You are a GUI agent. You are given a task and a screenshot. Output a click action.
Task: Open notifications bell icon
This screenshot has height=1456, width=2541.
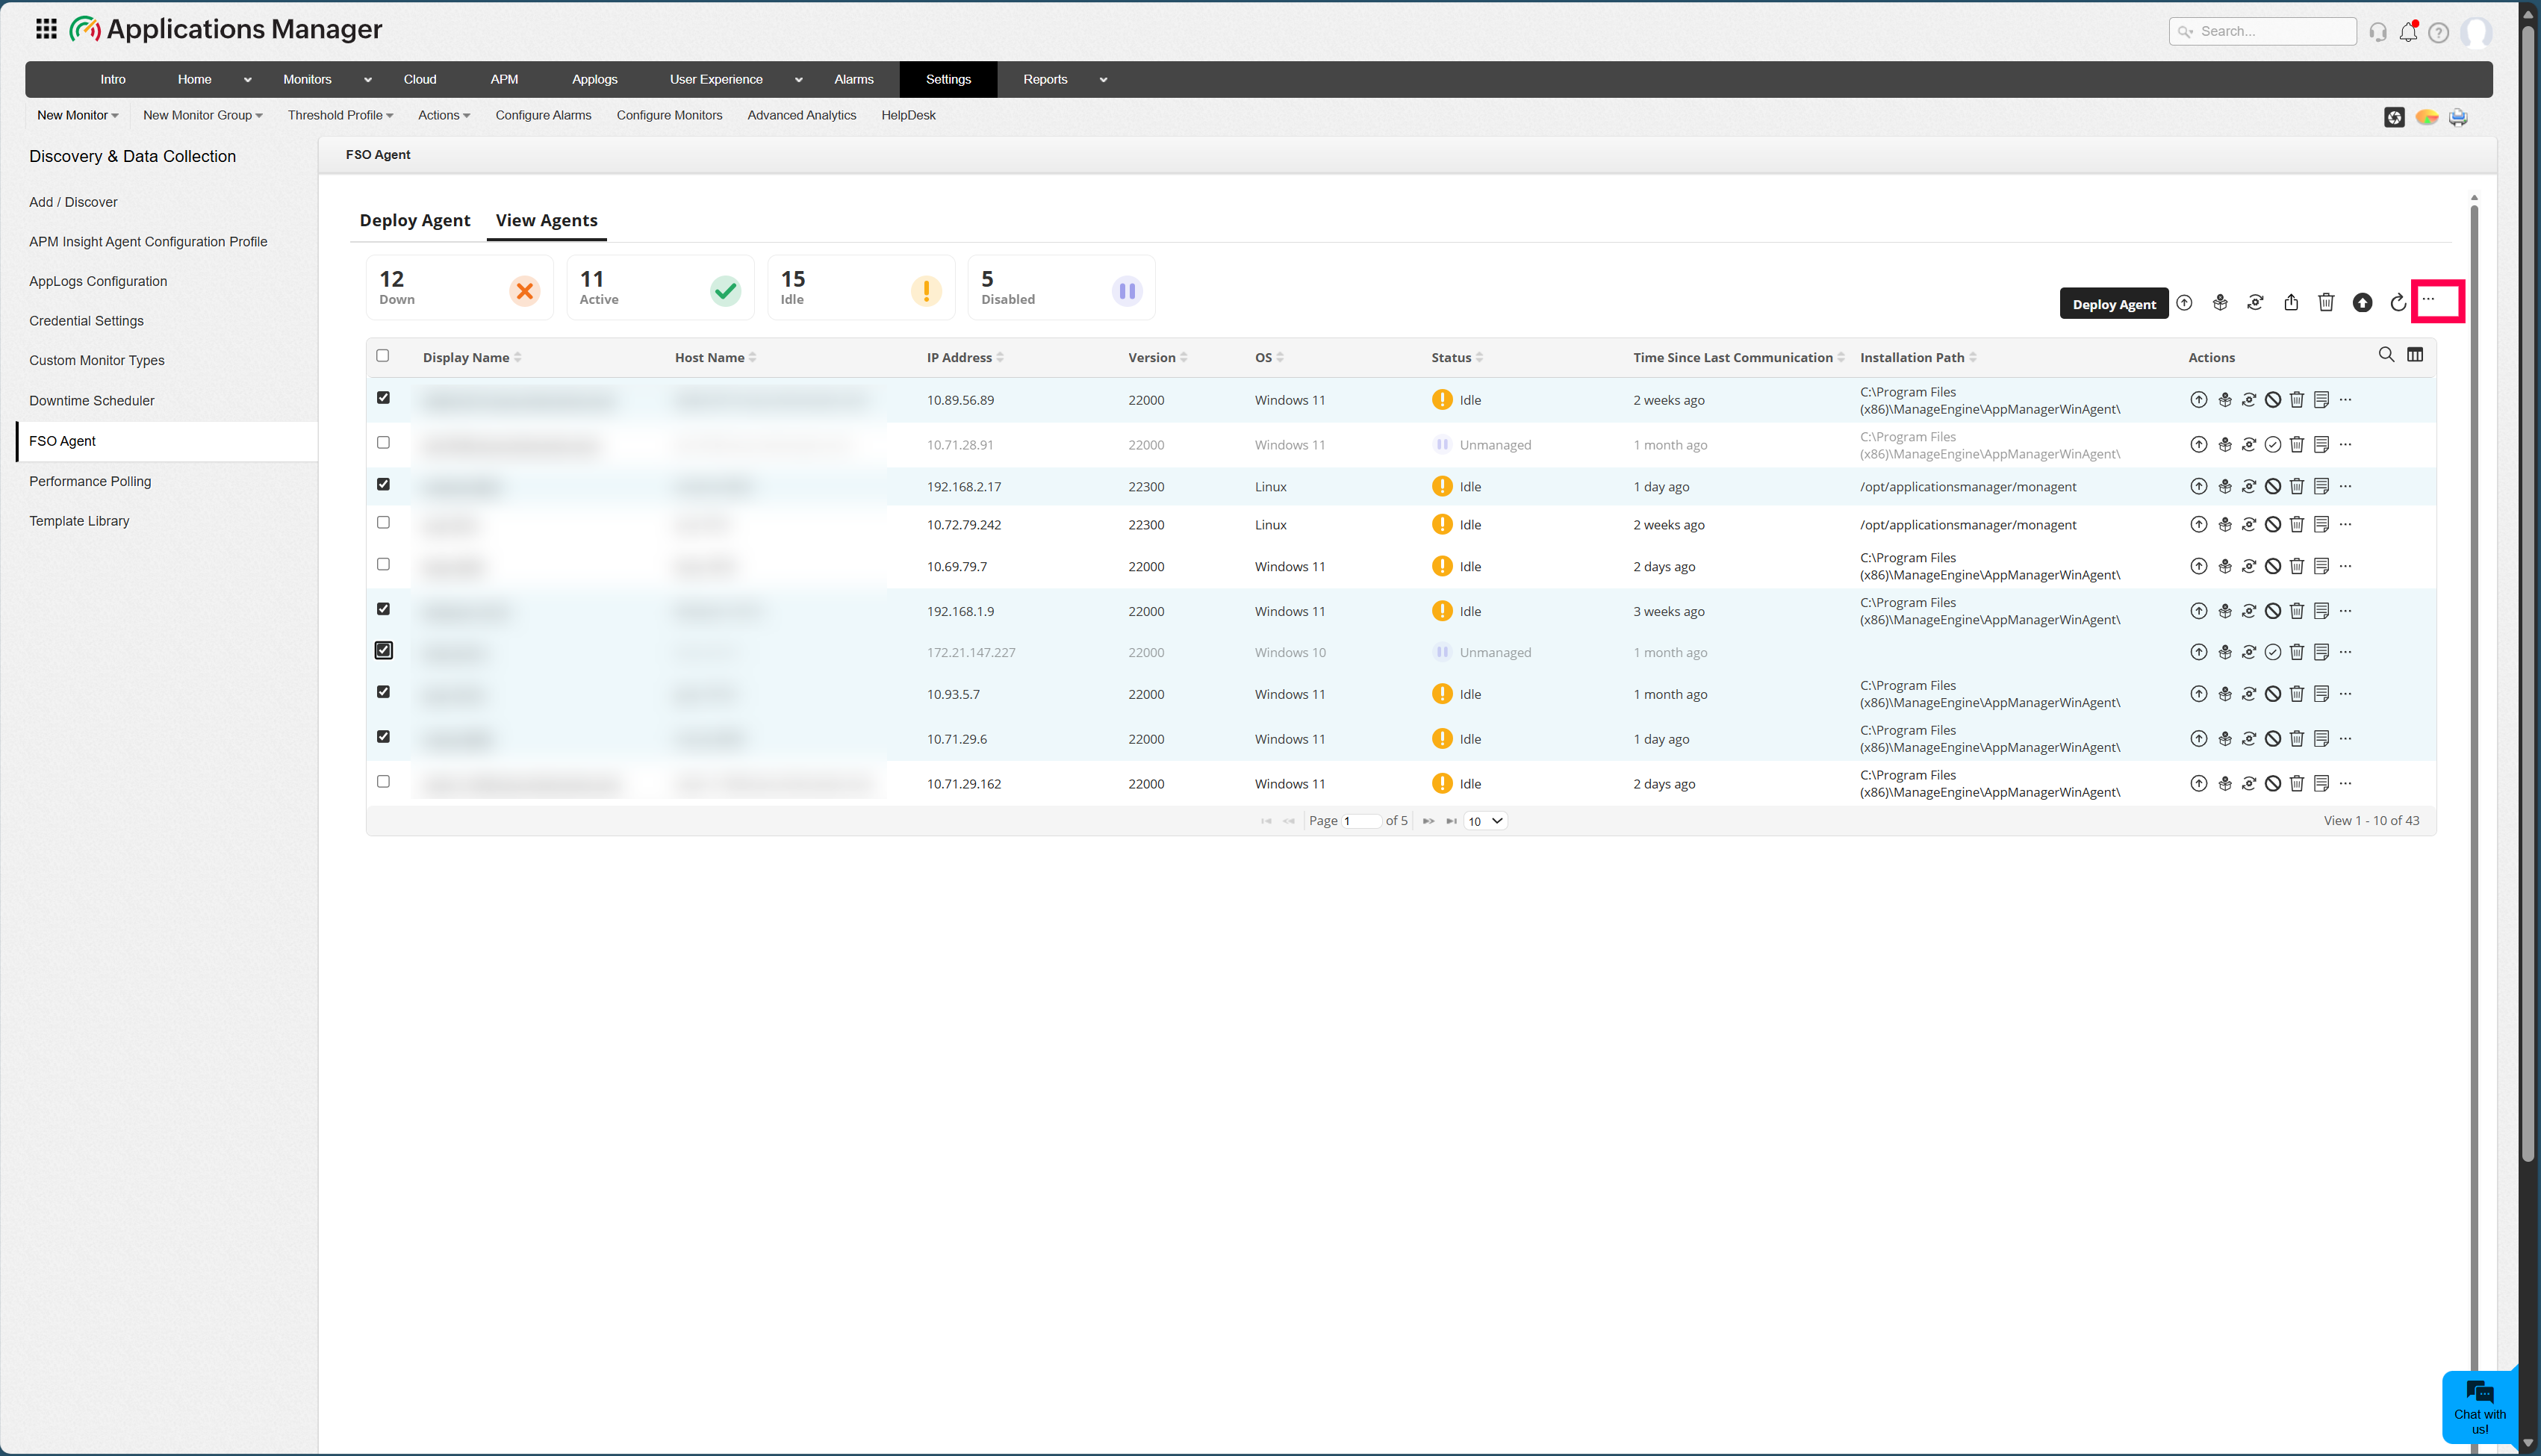tap(2408, 32)
